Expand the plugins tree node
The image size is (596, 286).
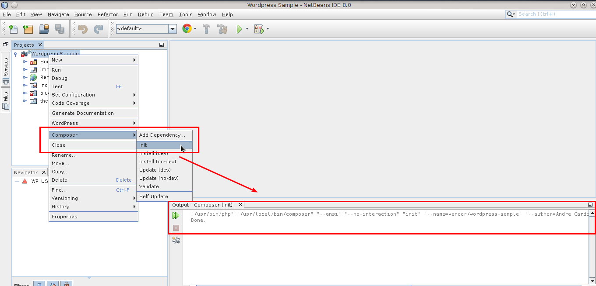25,93
